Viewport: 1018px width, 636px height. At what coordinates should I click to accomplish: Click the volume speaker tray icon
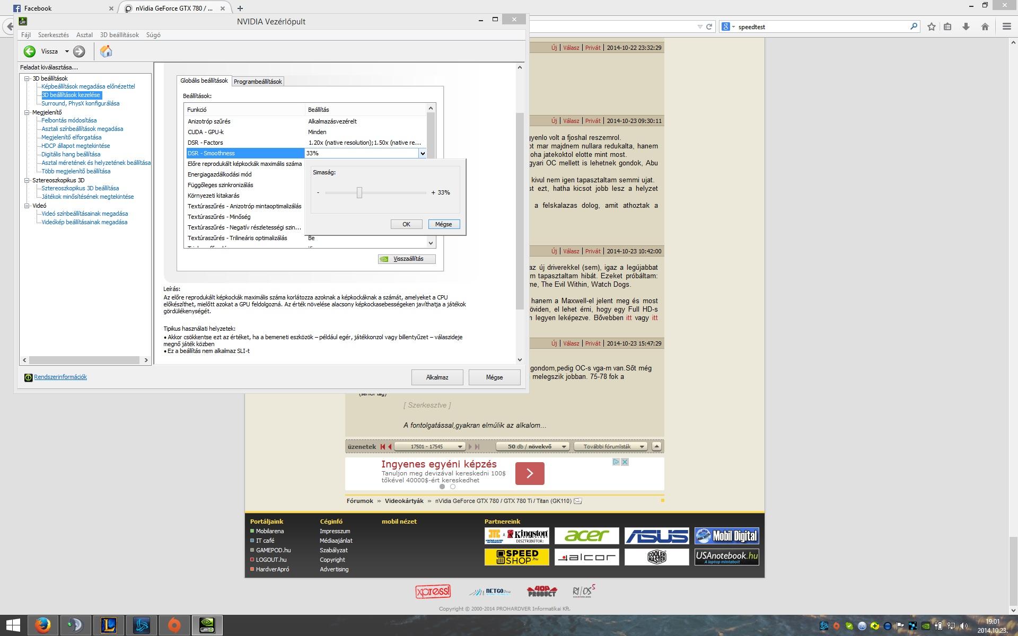coord(964,626)
